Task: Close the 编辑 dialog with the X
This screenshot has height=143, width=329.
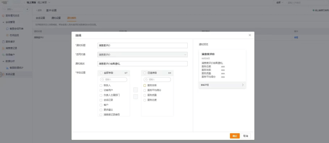Action: [x=250, y=35]
